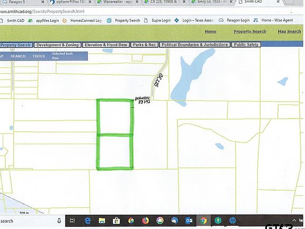Open Outlook from the taskbar
The image size is (305, 229).
(189, 221)
